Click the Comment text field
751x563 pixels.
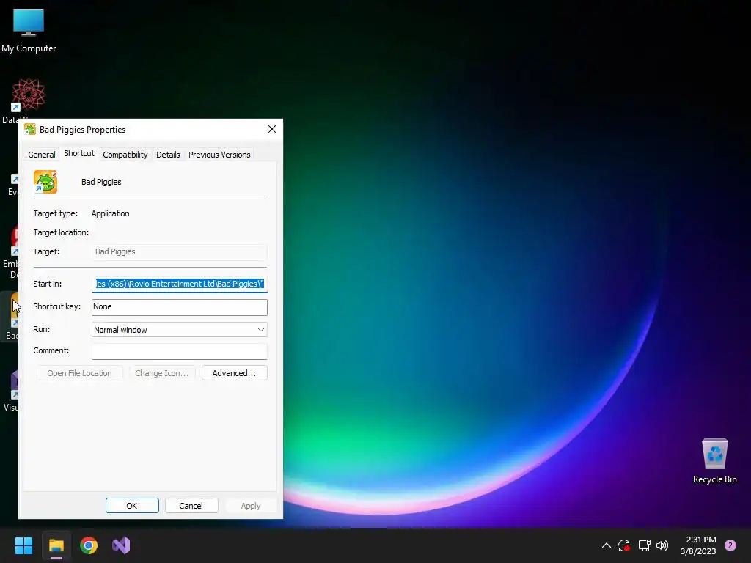pos(180,351)
